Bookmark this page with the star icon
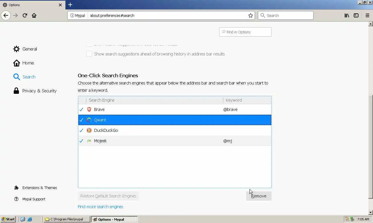Viewport: 373px width, 223px height. 251,15
